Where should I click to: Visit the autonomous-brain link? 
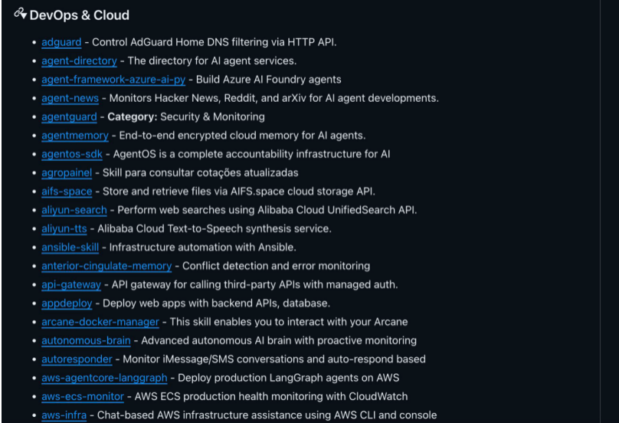click(x=86, y=340)
